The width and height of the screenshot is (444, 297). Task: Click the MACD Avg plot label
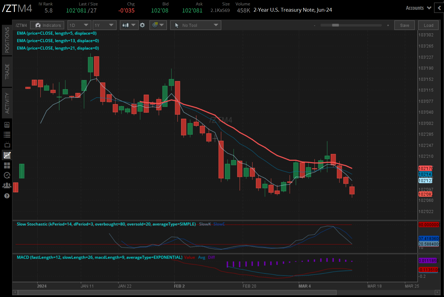click(x=202, y=257)
